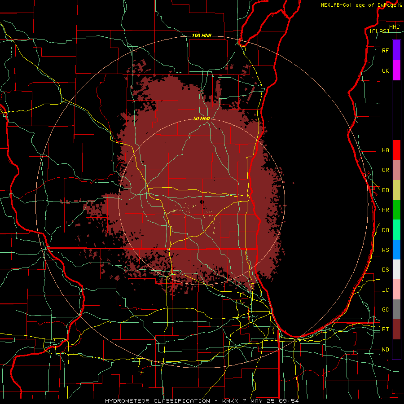Viewport: 404px width, 404px height.
Task: Click 'HYDROMETEOR CLASSIFICATION' in the bottom caption
Action: (158, 401)
